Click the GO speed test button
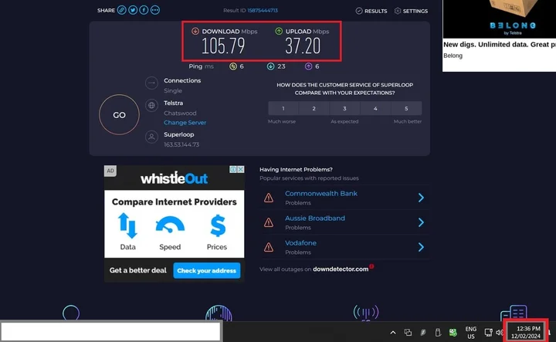The width and height of the screenshot is (556, 342). [119, 115]
